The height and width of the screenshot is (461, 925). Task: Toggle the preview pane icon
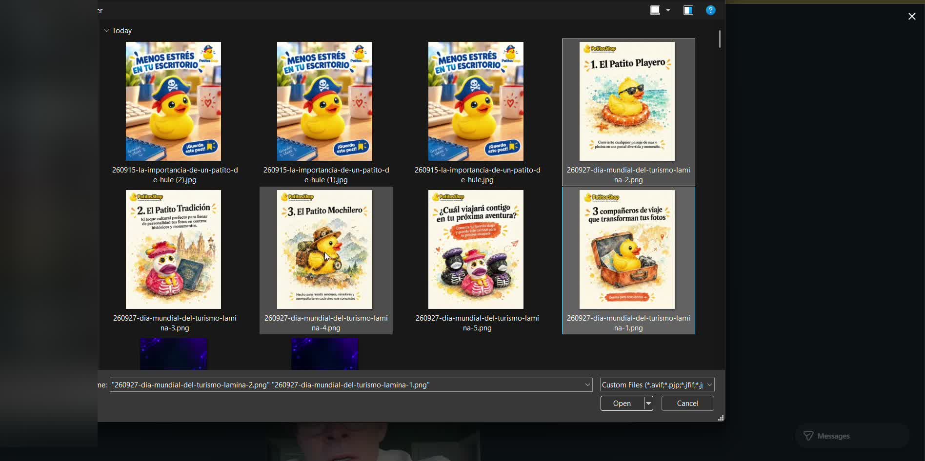[688, 10]
